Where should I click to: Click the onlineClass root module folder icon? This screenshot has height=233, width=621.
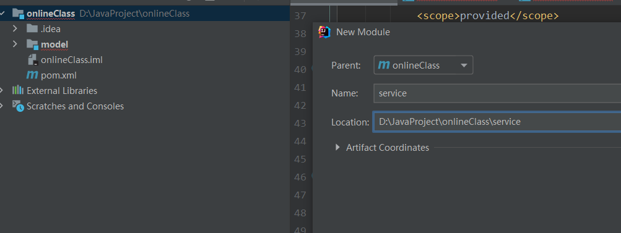tap(18, 14)
